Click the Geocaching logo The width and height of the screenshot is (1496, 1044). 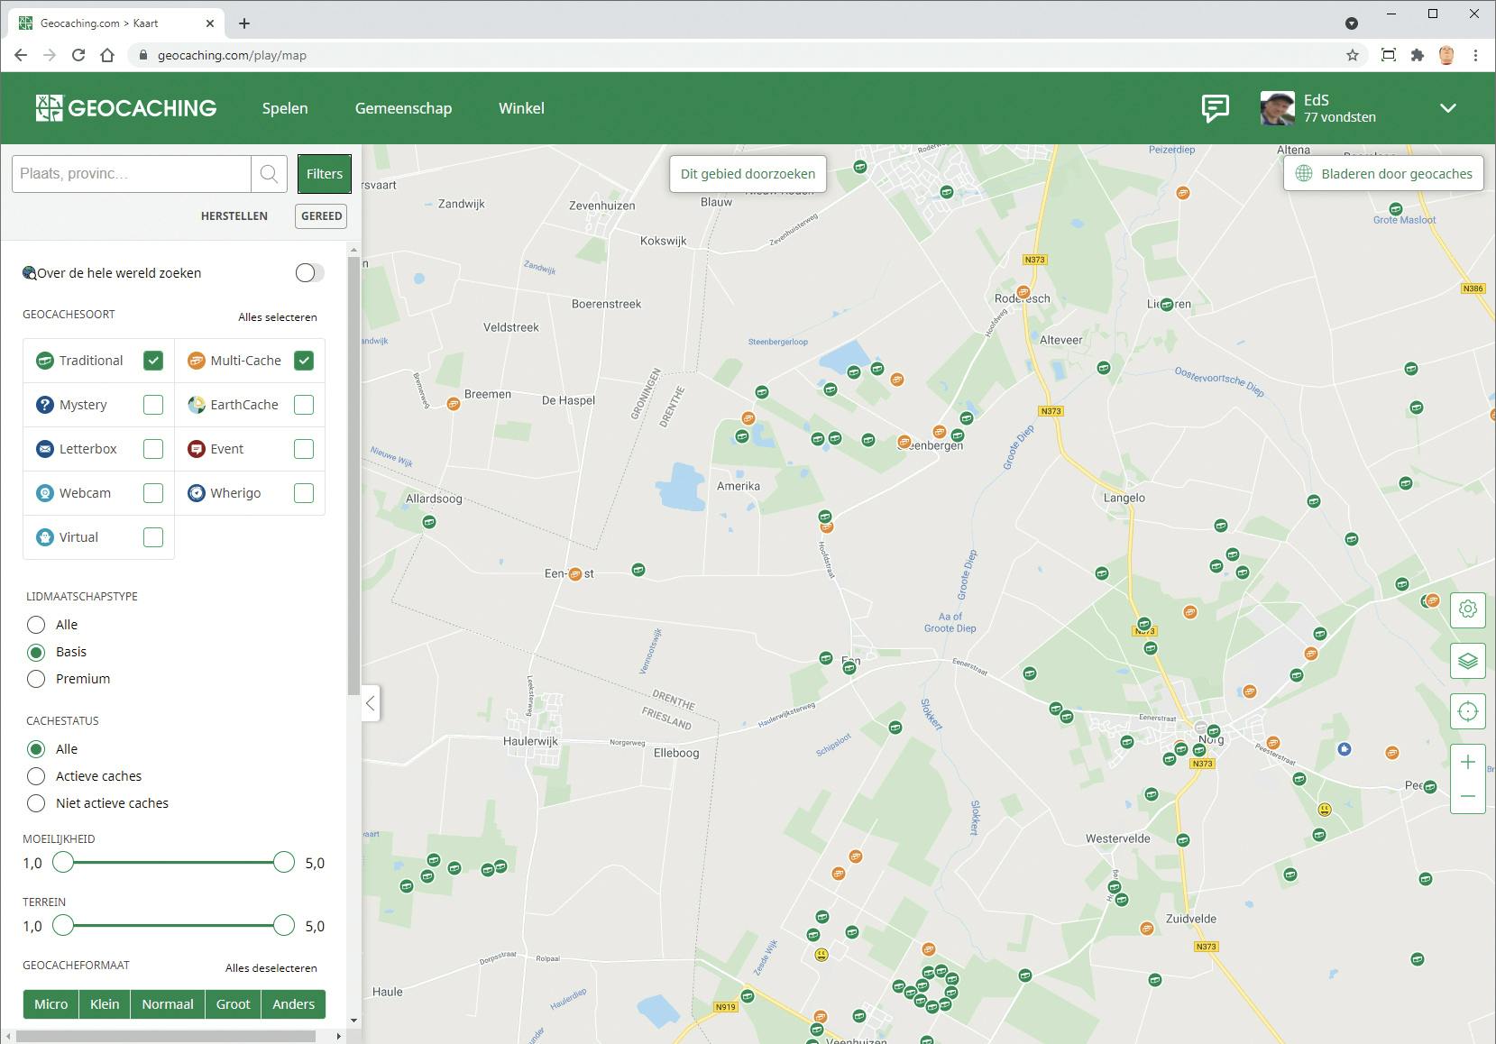tap(126, 108)
